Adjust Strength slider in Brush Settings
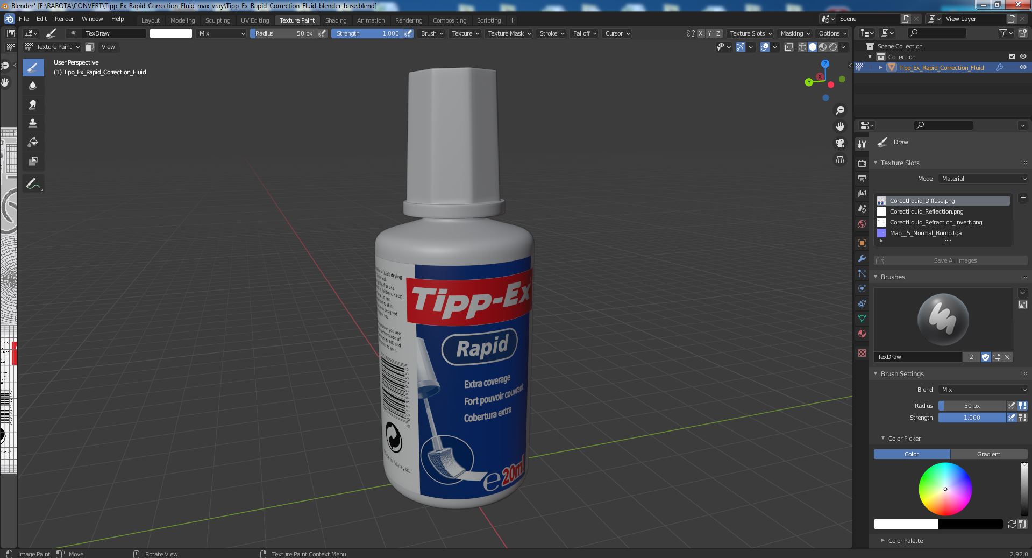The height and width of the screenshot is (558, 1032). 972,418
